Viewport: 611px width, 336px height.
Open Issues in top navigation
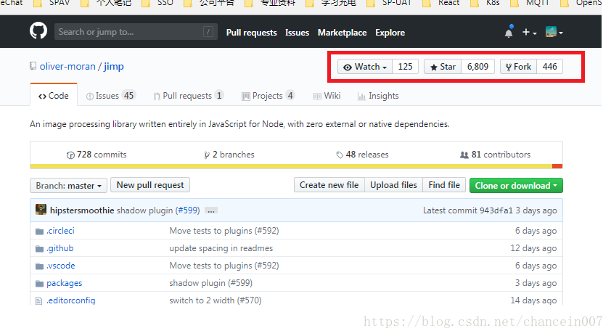point(297,33)
